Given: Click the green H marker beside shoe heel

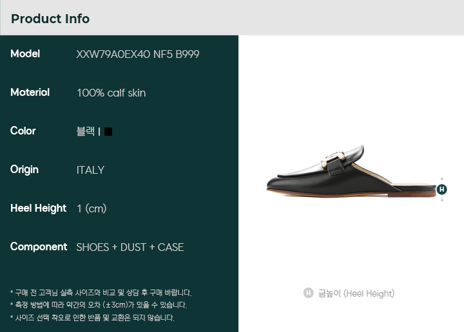Looking at the screenshot, I should pos(441,189).
